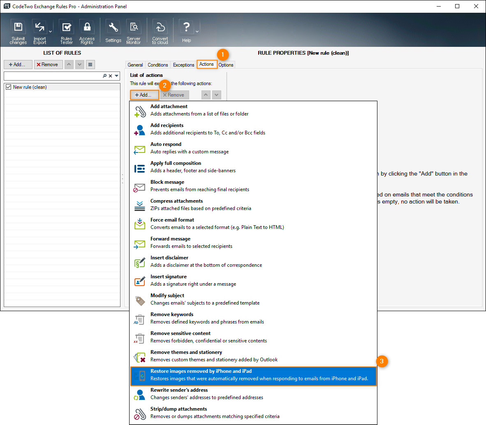Open the Exceptions tab
Screen dimensions: 486x425
tap(183, 65)
